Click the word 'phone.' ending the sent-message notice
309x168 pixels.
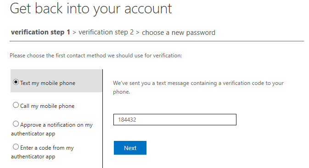click(121, 92)
